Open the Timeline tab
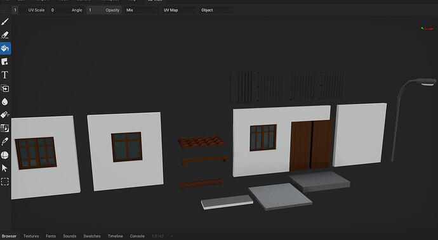This screenshot has height=240, width=438. 116,236
